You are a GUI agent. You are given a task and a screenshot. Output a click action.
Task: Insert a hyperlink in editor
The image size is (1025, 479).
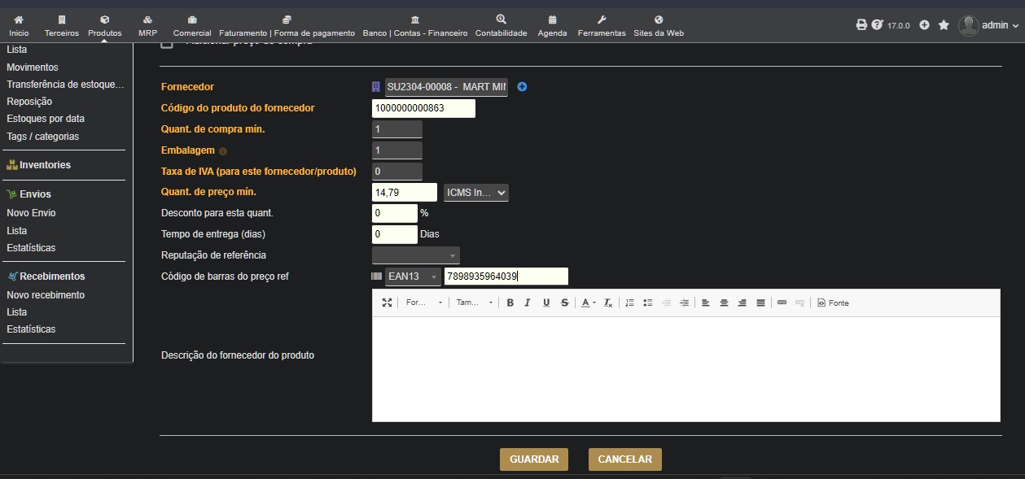coord(782,303)
